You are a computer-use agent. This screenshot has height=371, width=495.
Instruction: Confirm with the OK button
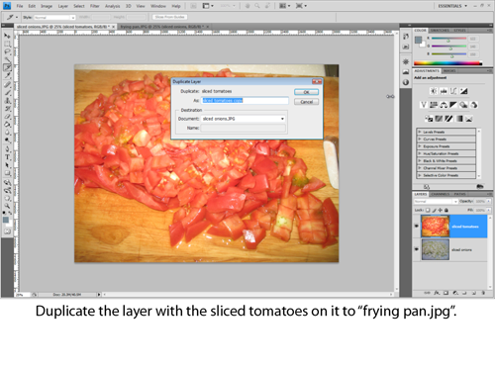[x=306, y=92]
